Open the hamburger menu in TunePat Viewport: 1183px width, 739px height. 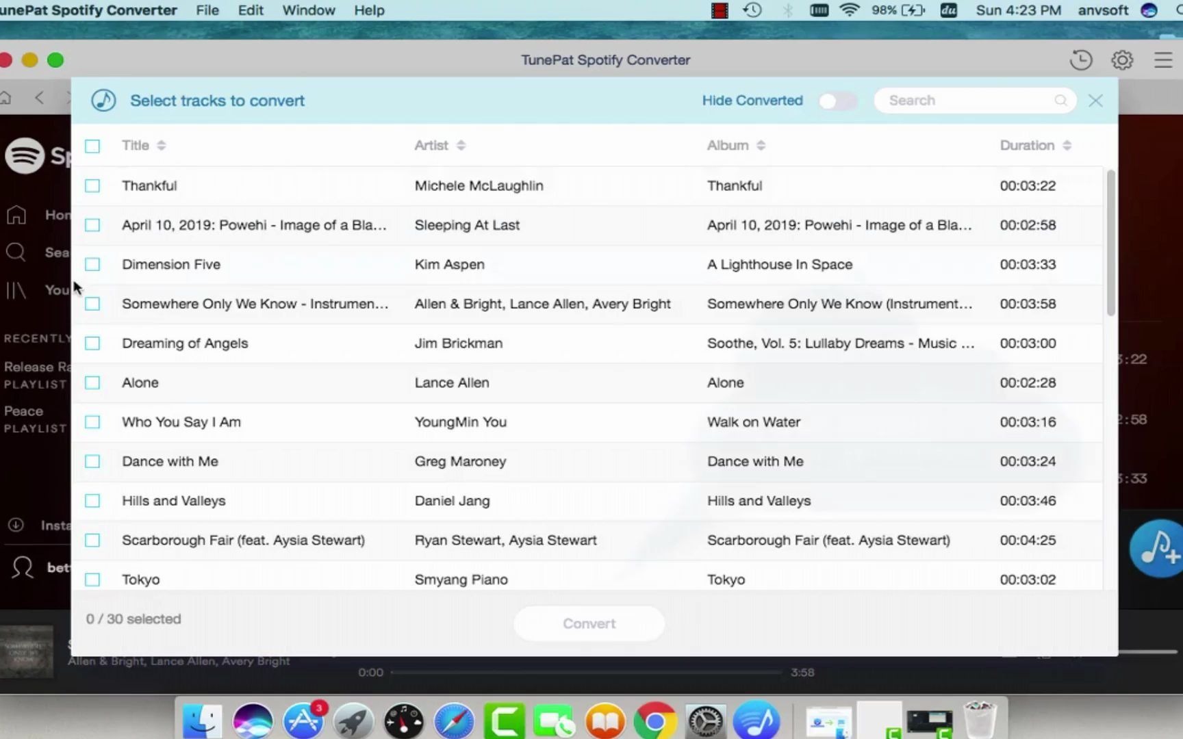(1162, 60)
